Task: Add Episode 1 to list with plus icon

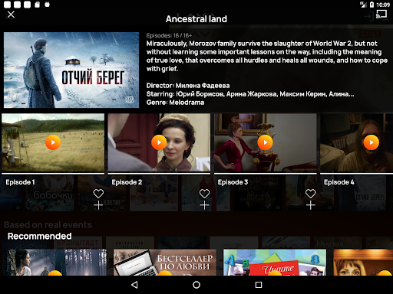Action: (x=98, y=205)
